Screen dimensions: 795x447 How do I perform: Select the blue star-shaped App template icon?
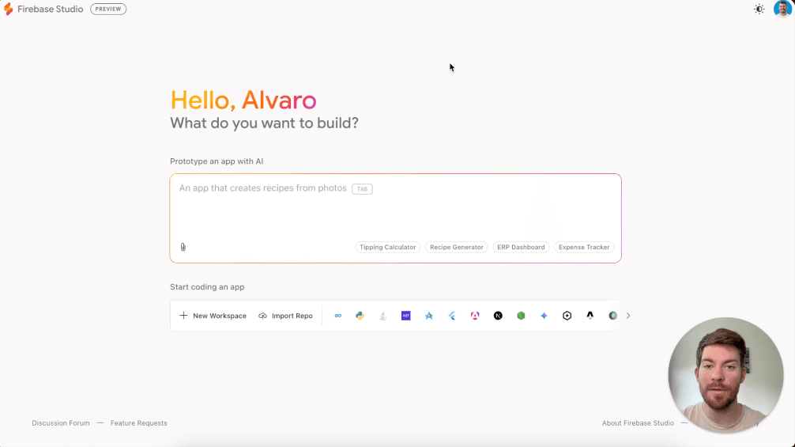[x=429, y=316]
